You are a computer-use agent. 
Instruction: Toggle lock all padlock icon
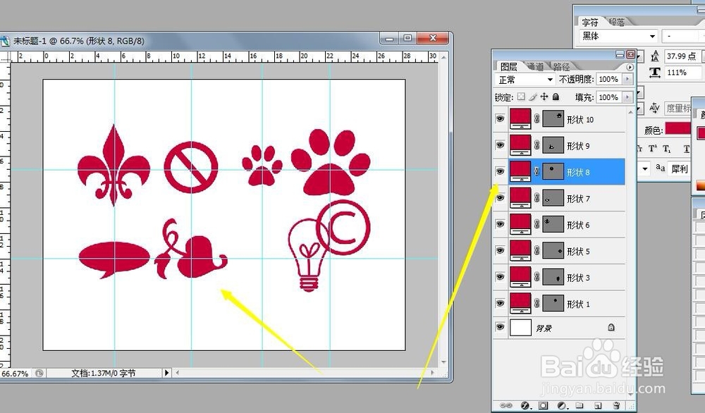pos(556,97)
